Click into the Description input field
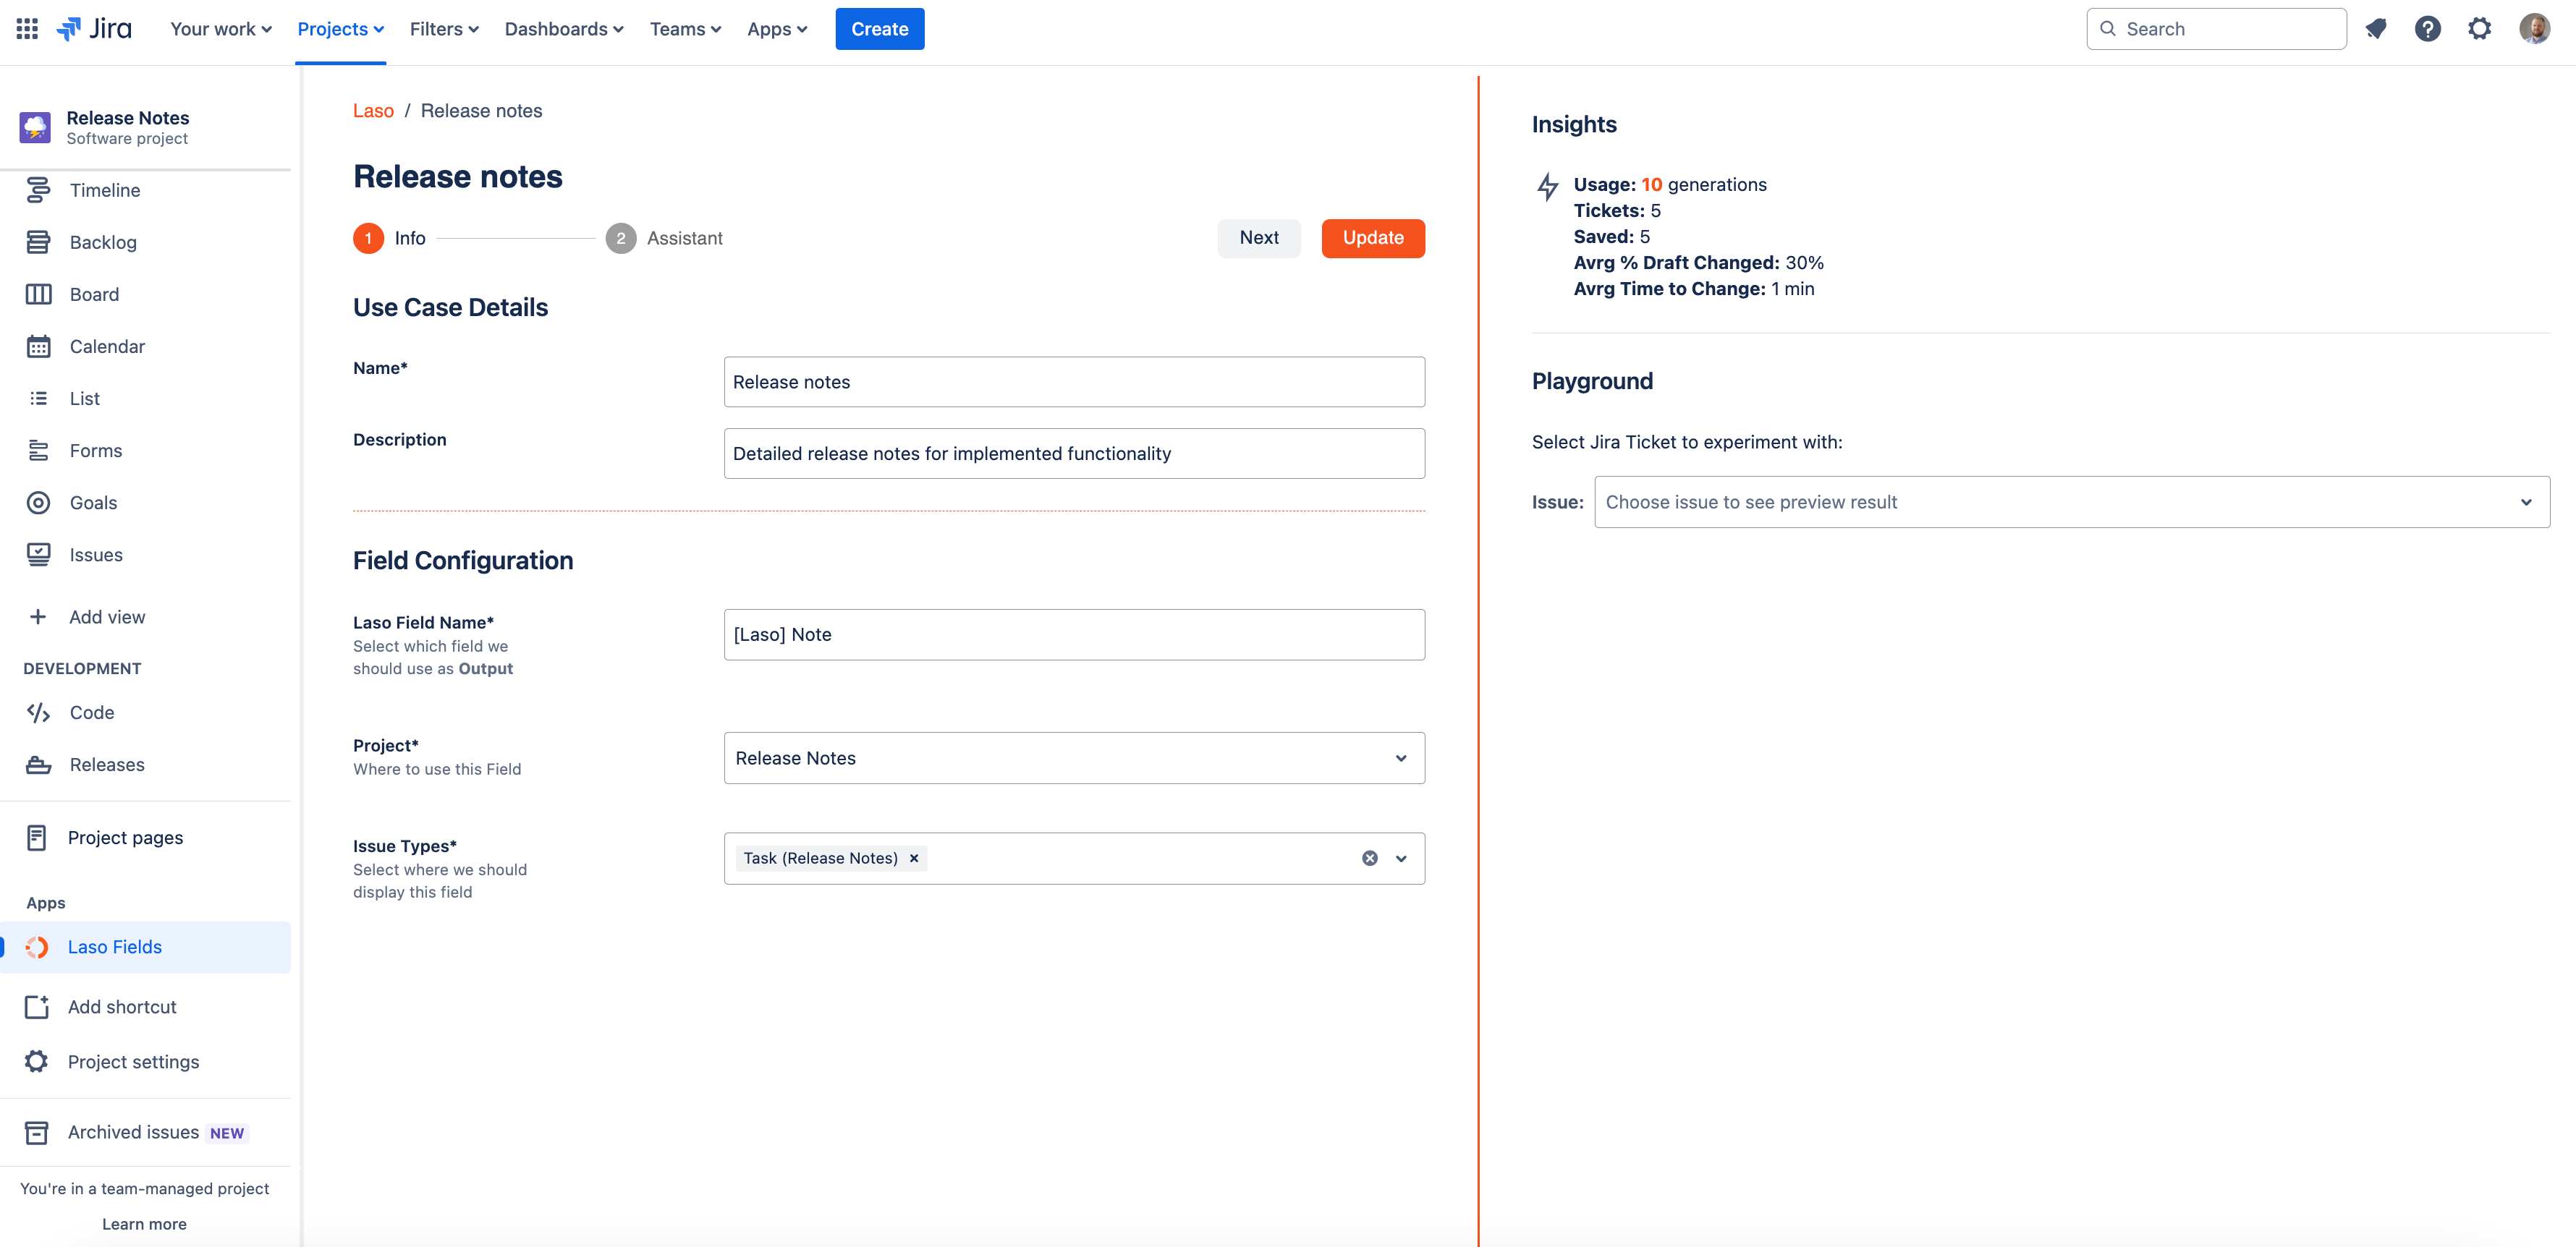The height and width of the screenshot is (1247, 2576). pos(1073,454)
